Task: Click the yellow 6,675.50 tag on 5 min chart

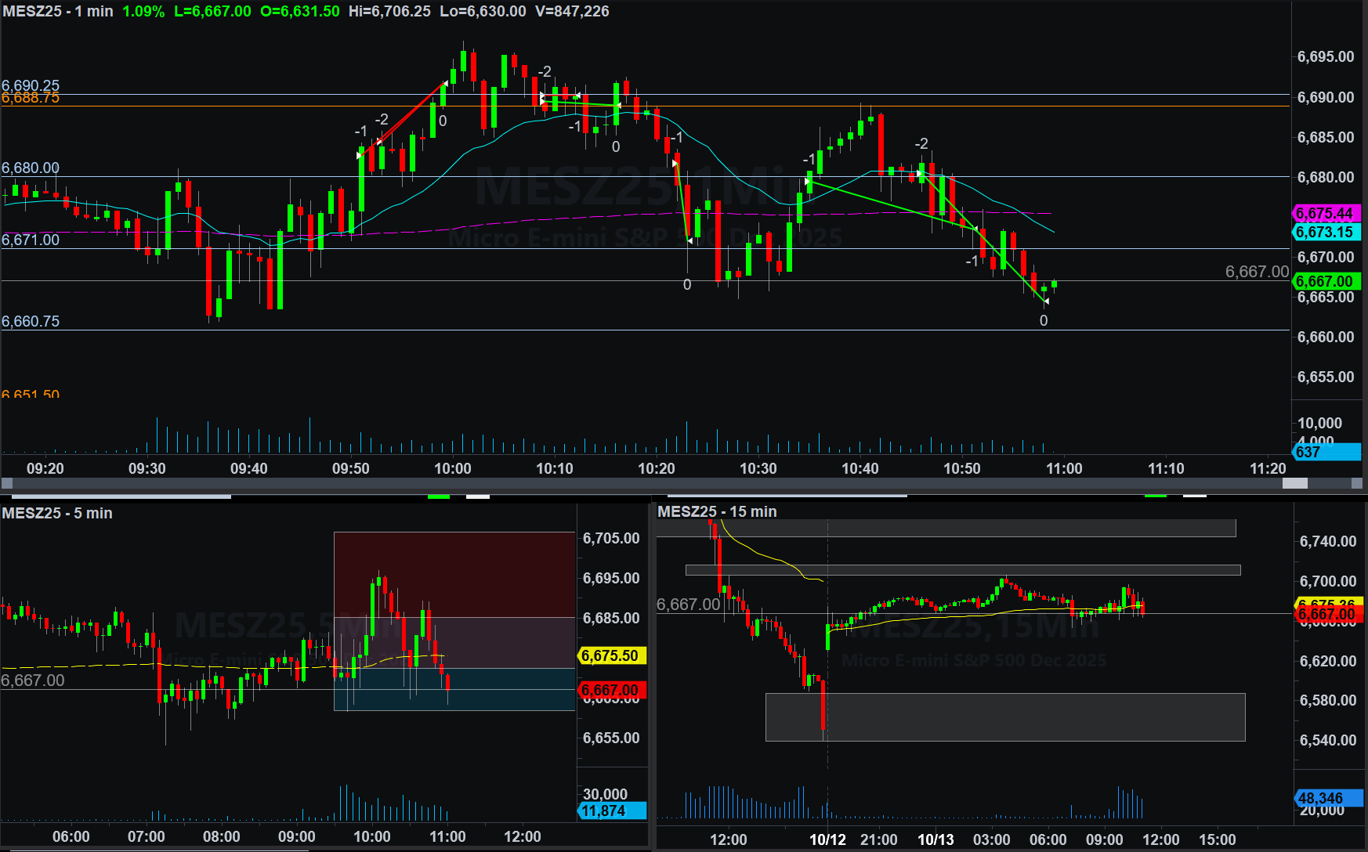Action: click(x=611, y=655)
